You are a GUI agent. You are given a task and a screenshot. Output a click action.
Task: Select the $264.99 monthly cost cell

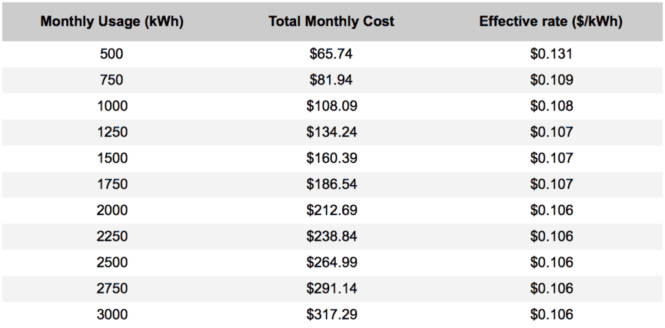point(331,262)
